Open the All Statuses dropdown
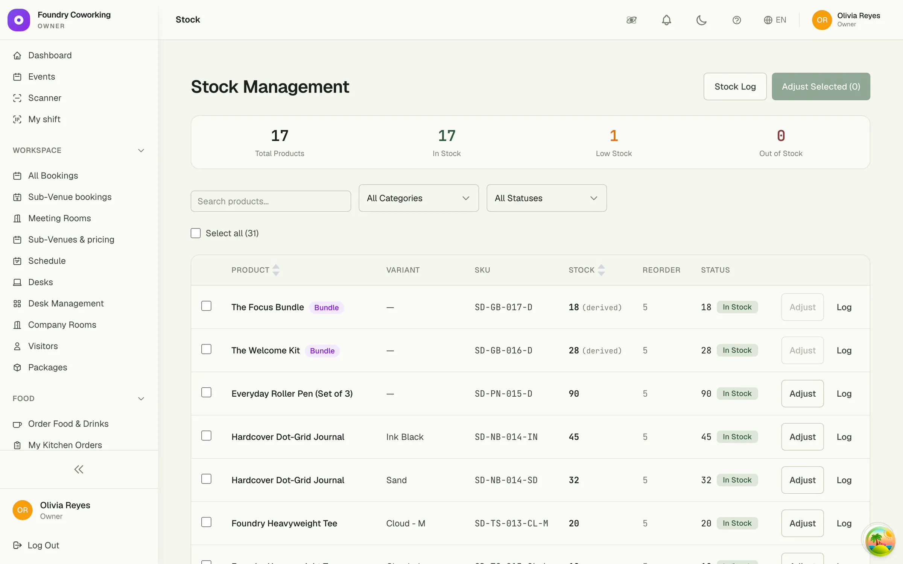 click(546, 198)
